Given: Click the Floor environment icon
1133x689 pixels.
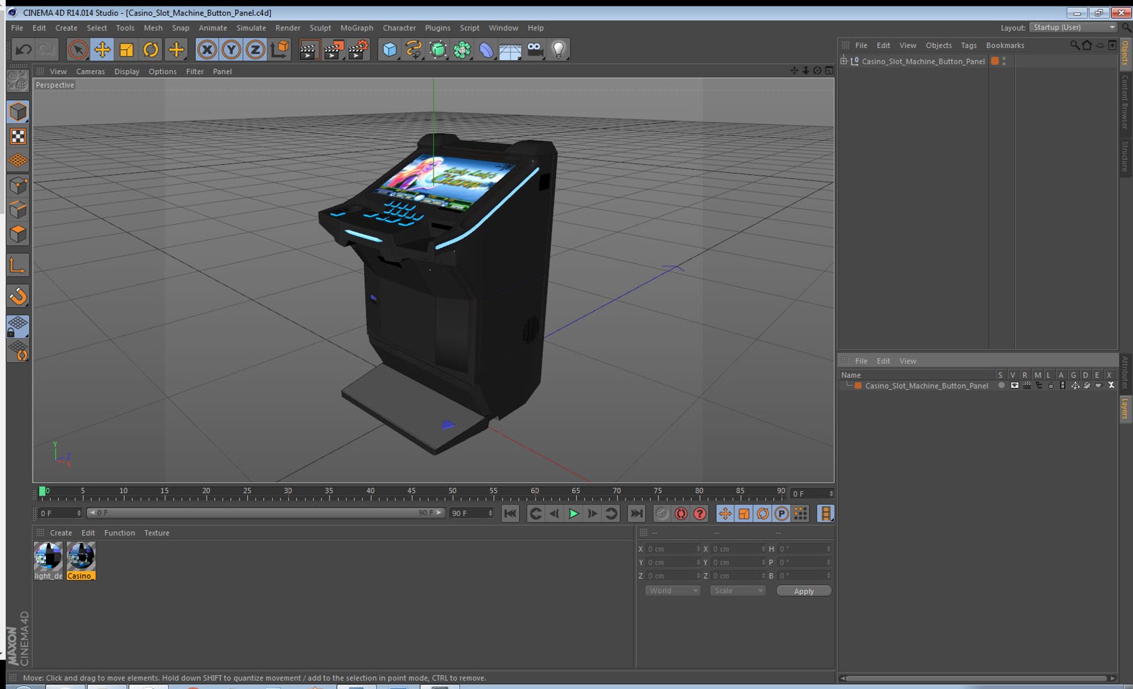Looking at the screenshot, I should click(510, 49).
